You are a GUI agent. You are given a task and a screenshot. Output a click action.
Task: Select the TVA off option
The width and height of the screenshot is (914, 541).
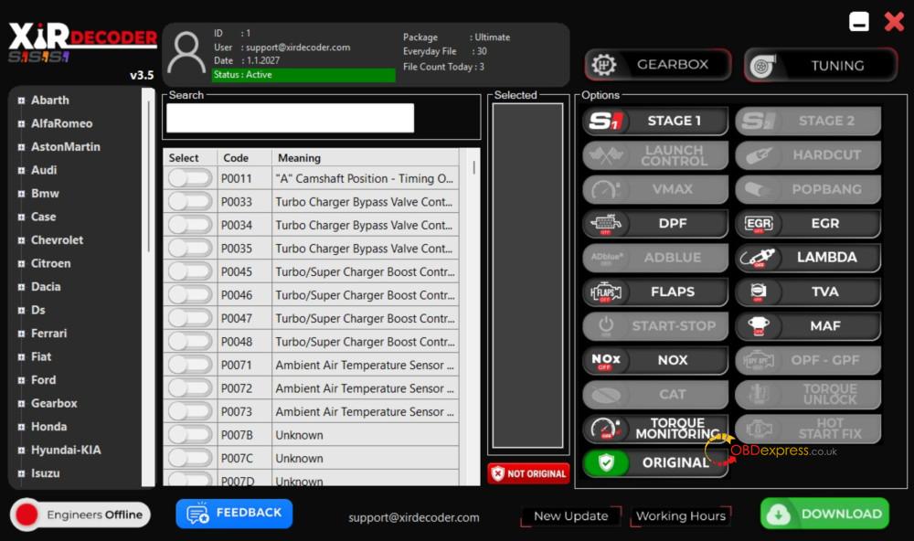pyautogui.click(x=808, y=292)
